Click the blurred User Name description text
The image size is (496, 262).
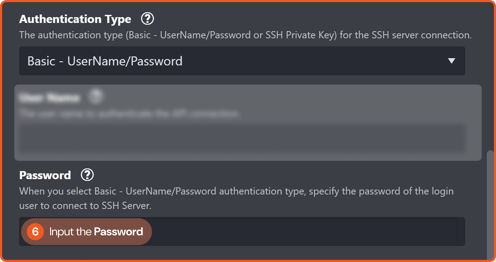click(129, 114)
